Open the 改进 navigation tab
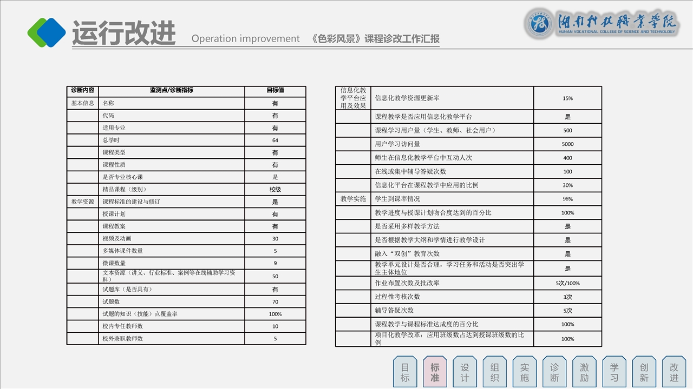This screenshot has height=389, width=693. [674, 372]
